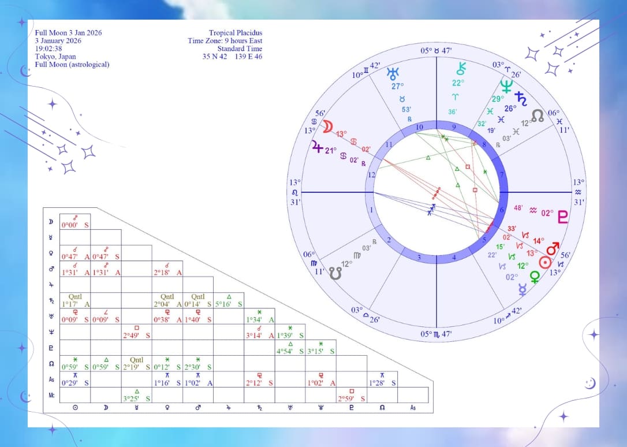Screen dimensions: 627x447
Task: Click the Uranus glyph in the chart wheel
Action: coord(394,73)
